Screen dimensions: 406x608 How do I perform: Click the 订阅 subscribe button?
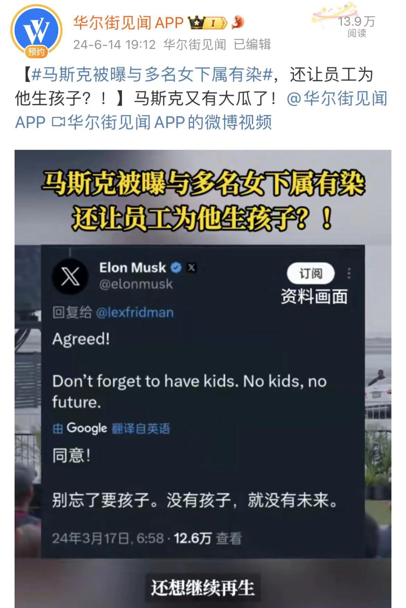[x=311, y=274]
